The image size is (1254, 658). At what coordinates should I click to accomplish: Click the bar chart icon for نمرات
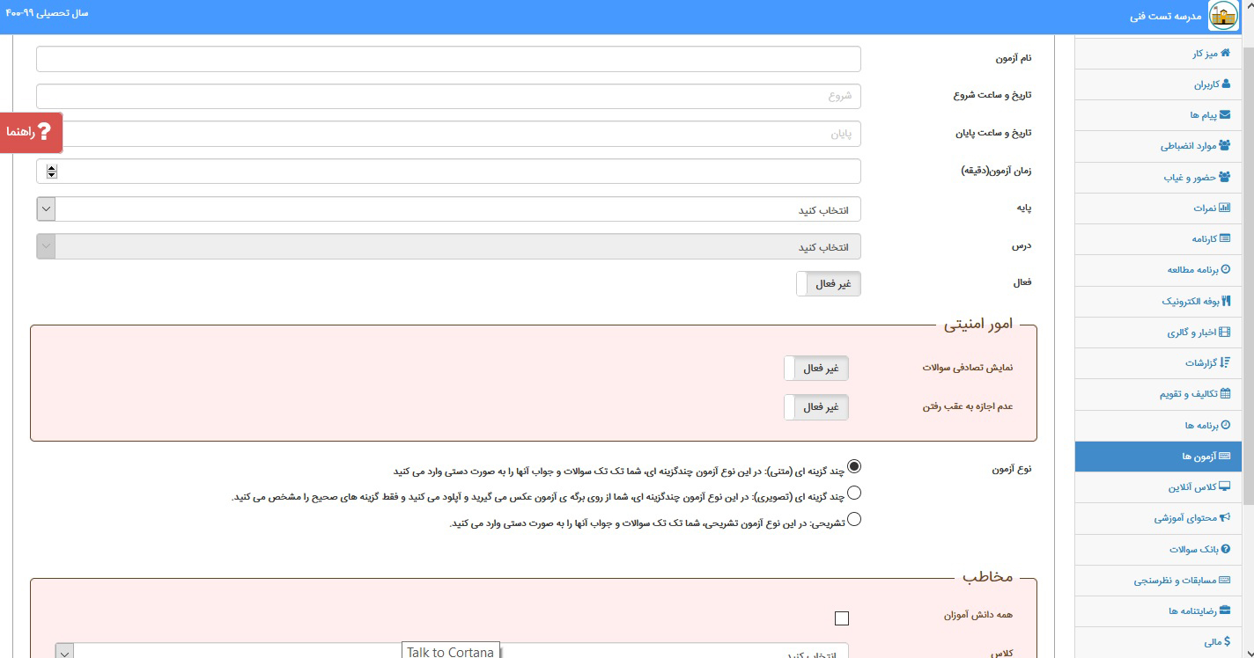click(x=1225, y=208)
